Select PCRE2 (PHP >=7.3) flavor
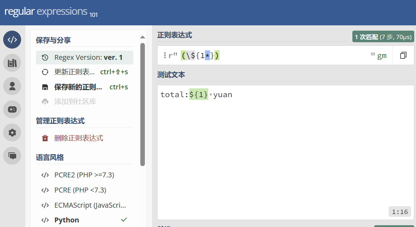 84,175
